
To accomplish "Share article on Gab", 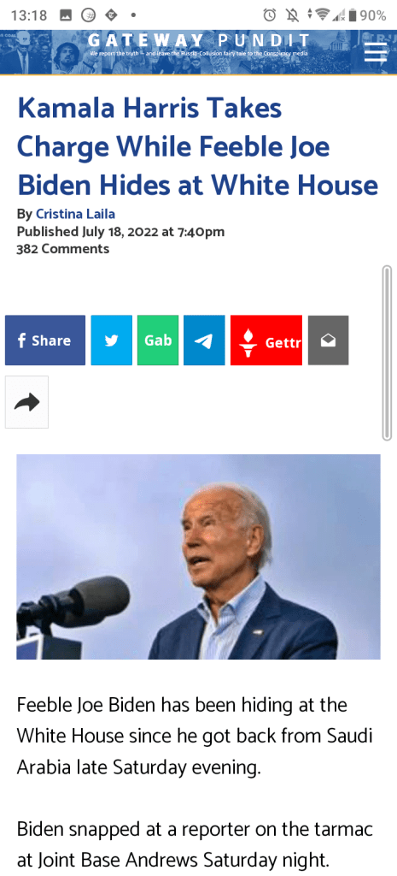I will point(158,340).
